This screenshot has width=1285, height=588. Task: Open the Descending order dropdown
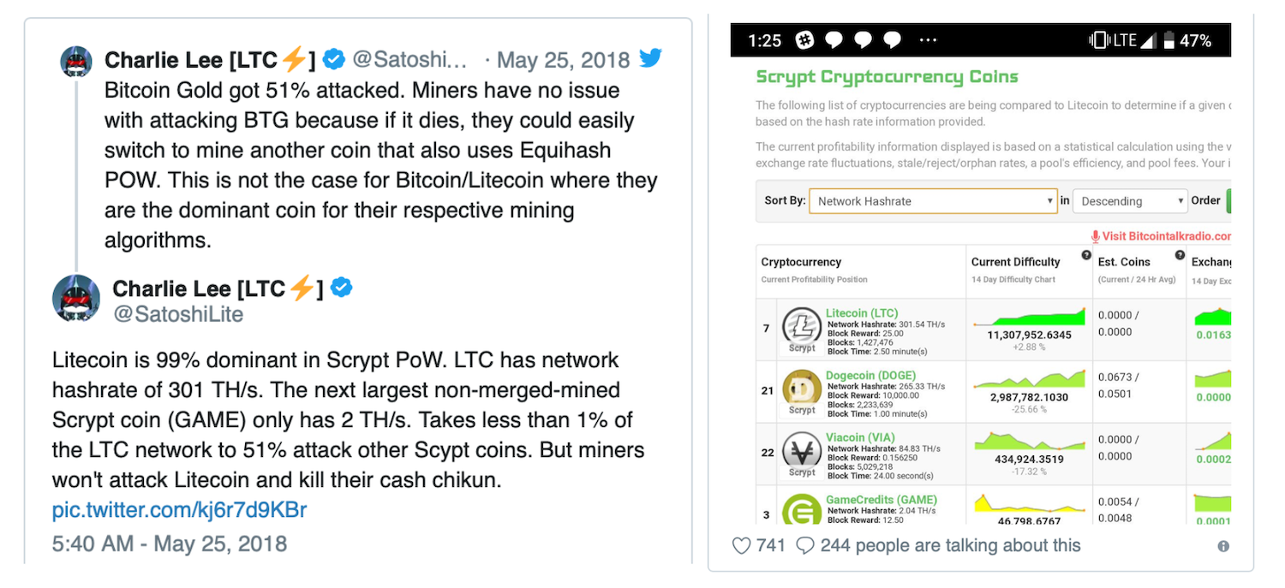1129,201
